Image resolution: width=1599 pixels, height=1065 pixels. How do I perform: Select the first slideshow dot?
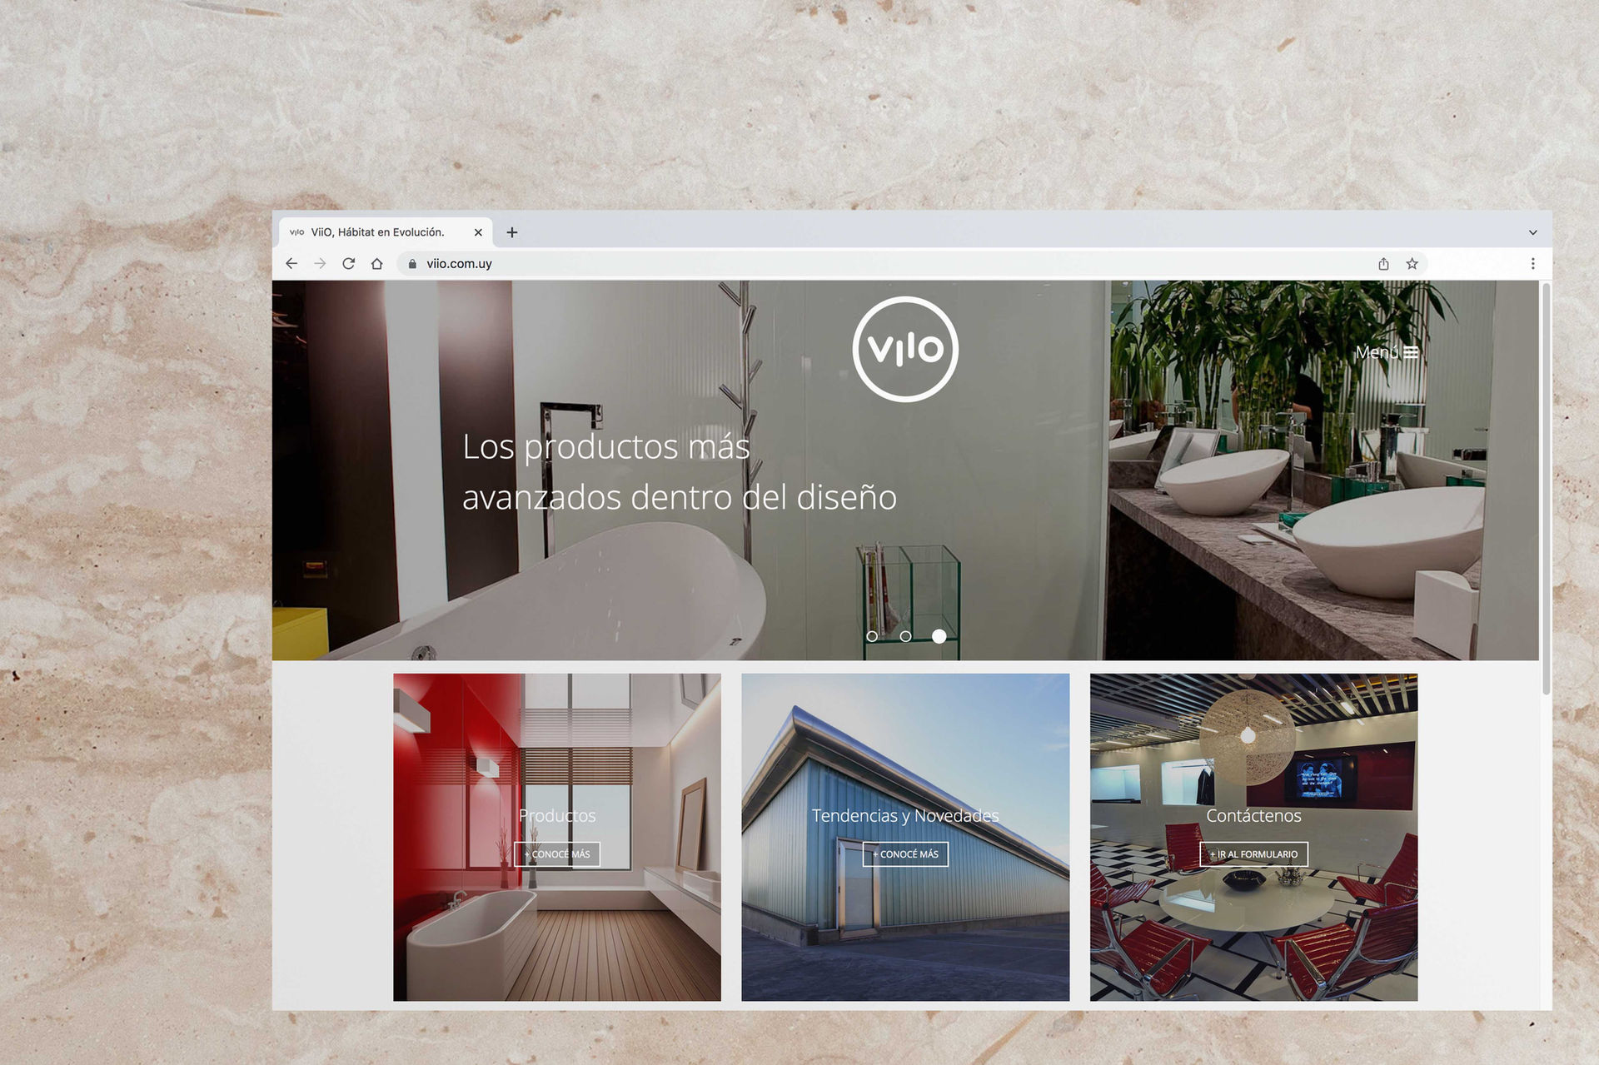872,636
